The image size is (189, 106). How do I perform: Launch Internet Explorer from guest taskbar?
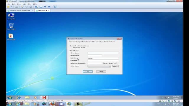tap(19, 97)
